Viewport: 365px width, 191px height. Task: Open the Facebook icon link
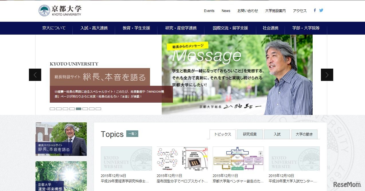[x=315, y=10]
